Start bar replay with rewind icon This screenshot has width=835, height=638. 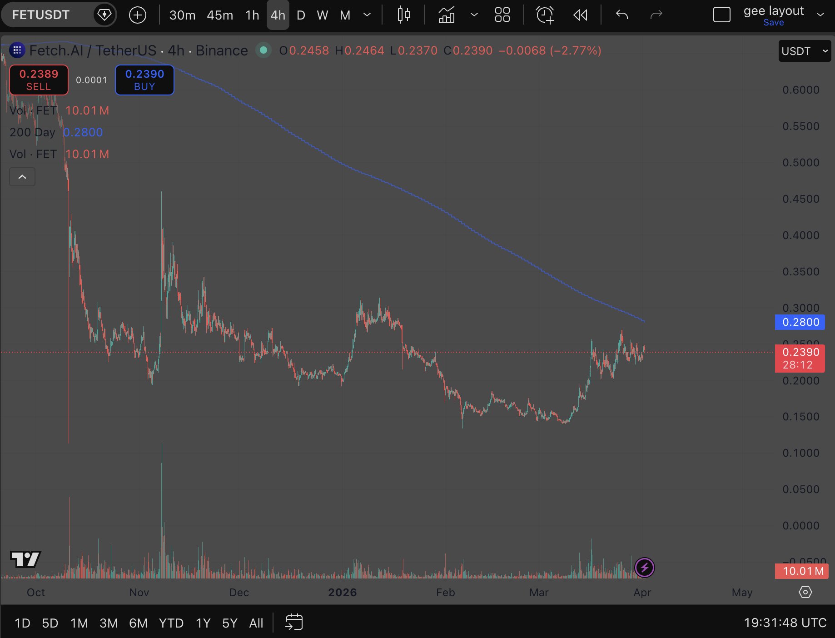coord(581,15)
